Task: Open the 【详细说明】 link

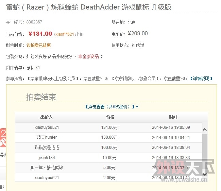Action: click(x=201, y=79)
